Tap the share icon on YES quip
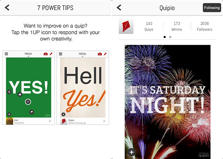This screenshot has width=223, height=159. click(x=9, y=92)
